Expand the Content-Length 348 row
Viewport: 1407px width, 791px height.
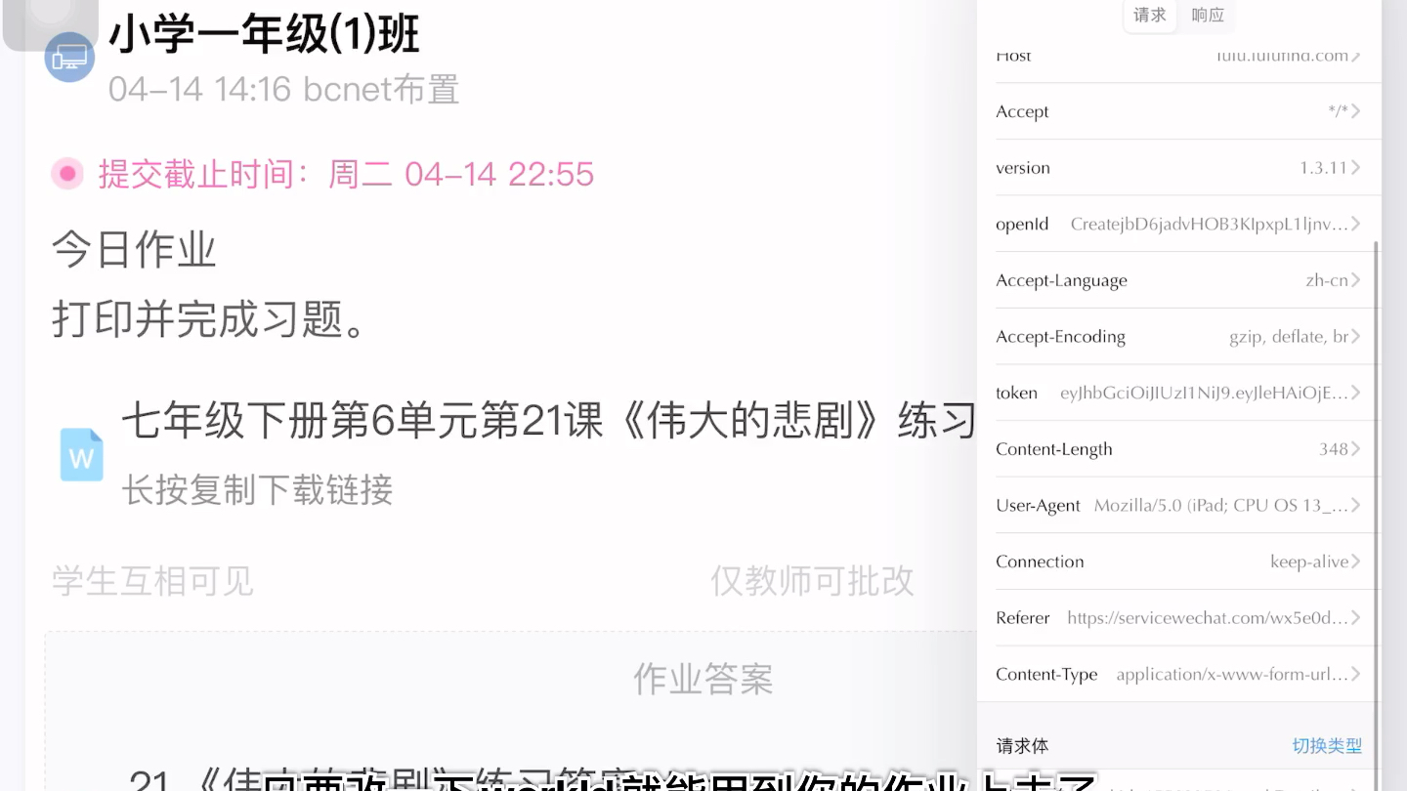(x=1178, y=449)
